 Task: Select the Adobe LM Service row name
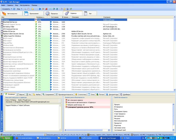(x=9, y=31)
